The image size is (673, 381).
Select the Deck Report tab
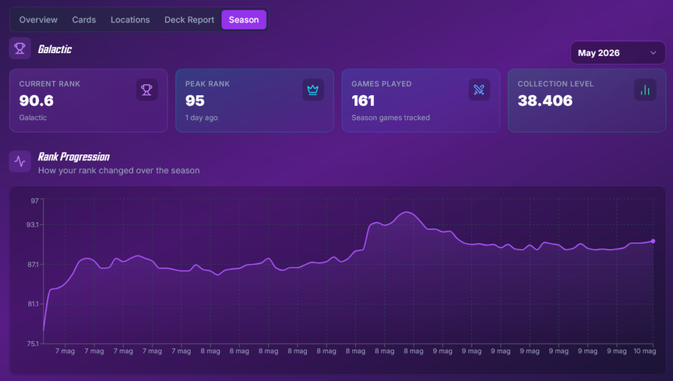pos(189,20)
